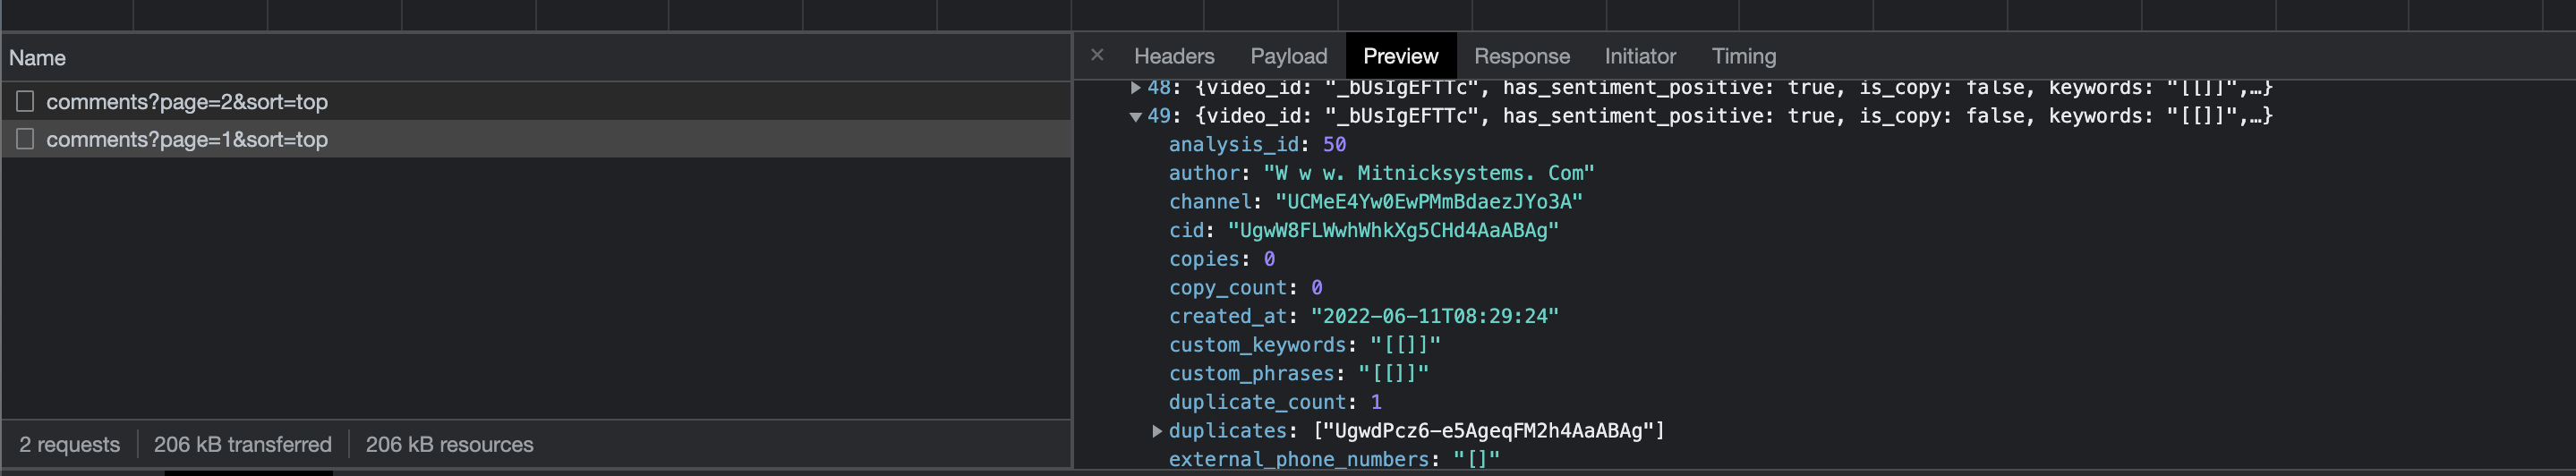Screen dimensions: 2576x476
Task: Click the Name column header
Action: 536,58
